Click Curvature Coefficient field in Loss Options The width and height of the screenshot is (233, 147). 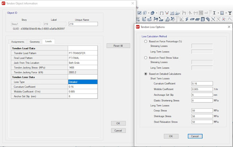coord(202,83)
